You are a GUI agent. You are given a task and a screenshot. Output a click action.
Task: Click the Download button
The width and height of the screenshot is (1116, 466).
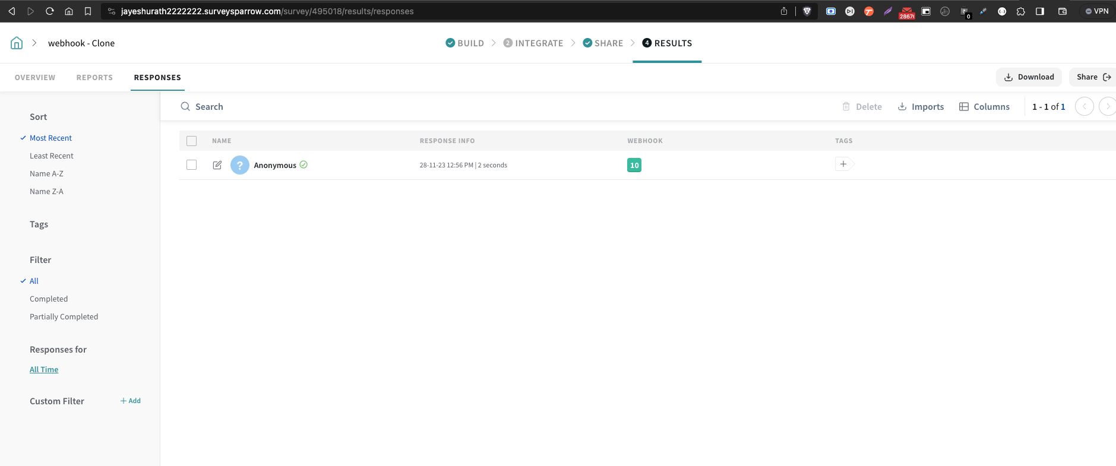[x=1029, y=77]
